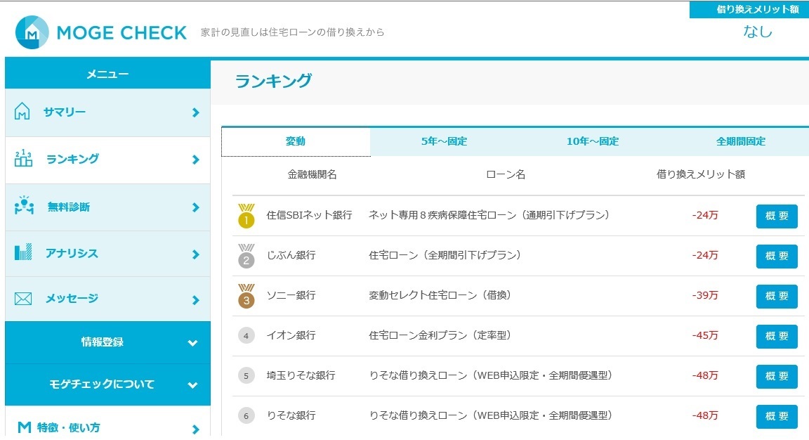Click the chevron arrow on ランキング row
This screenshot has width=809, height=440.
(195, 160)
